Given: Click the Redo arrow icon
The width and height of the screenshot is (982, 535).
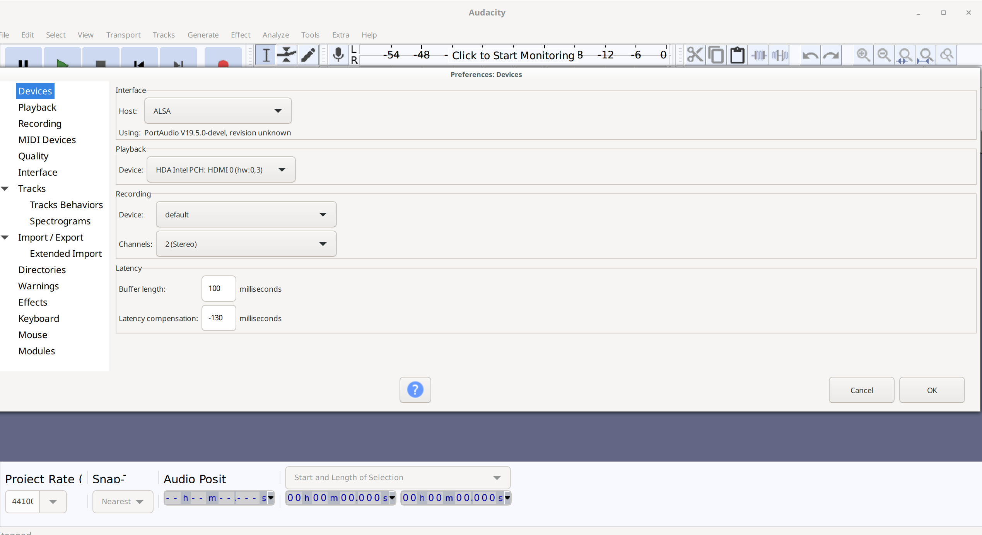Looking at the screenshot, I should [x=831, y=55].
